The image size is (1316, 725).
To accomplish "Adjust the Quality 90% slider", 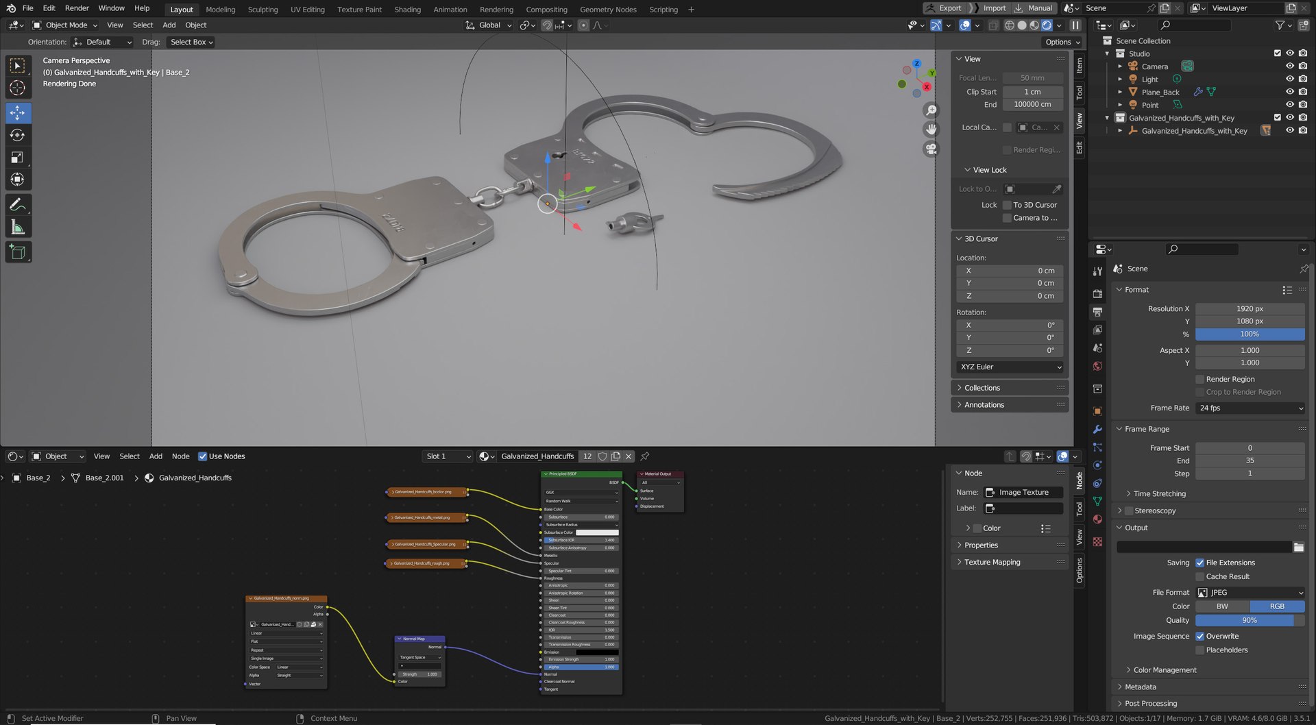I will [x=1250, y=621].
